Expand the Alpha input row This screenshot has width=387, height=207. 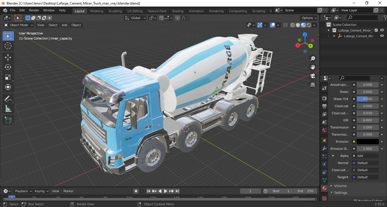click(333, 156)
